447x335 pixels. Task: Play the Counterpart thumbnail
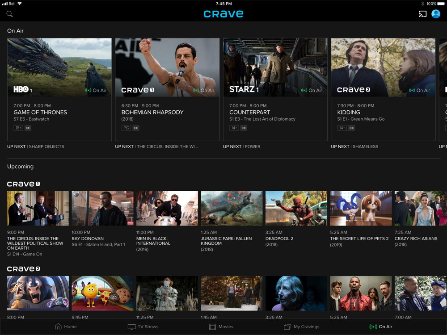[x=275, y=67]
